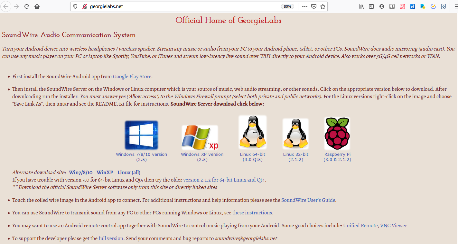This screenshot has height=244, width=458.
Task: Download Linux 64-bit via penguin image
Action: click(x=253, y=133)
